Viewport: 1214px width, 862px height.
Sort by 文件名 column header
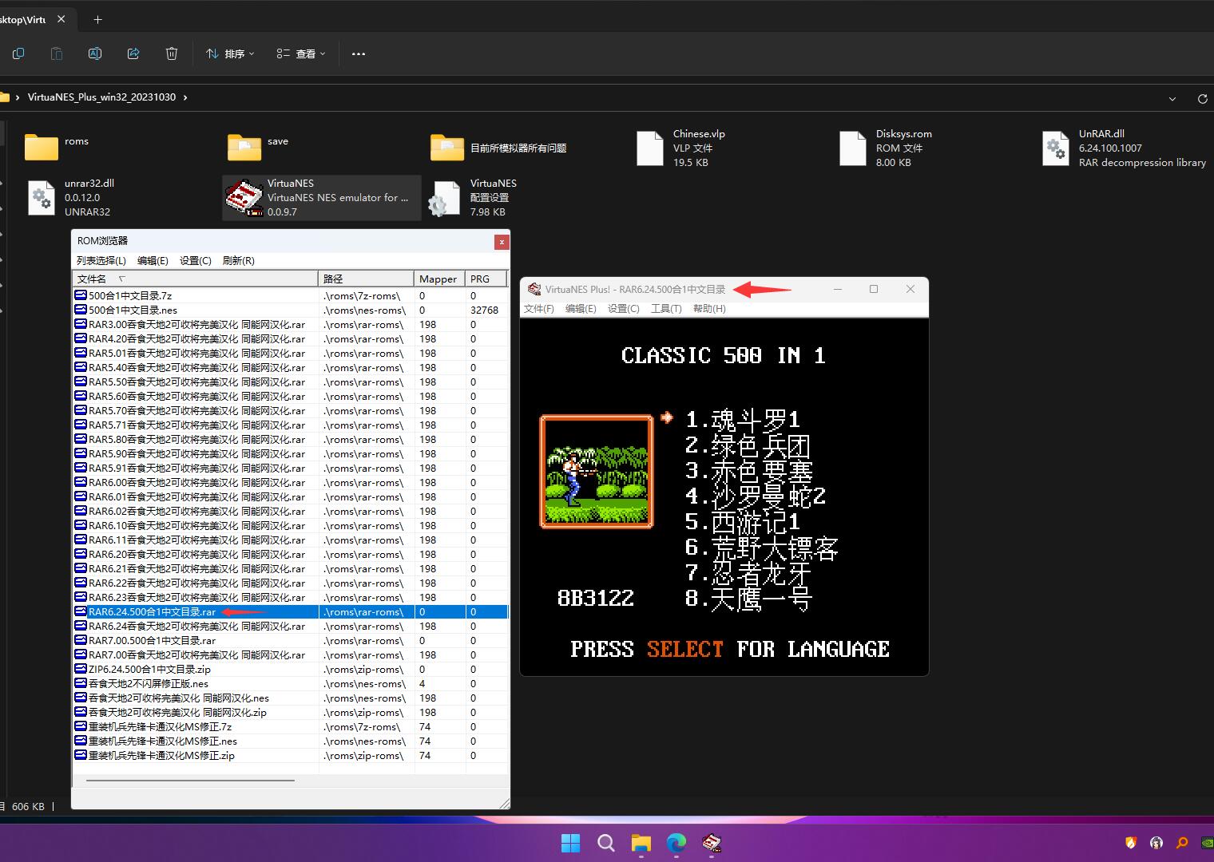click(195, 279)
